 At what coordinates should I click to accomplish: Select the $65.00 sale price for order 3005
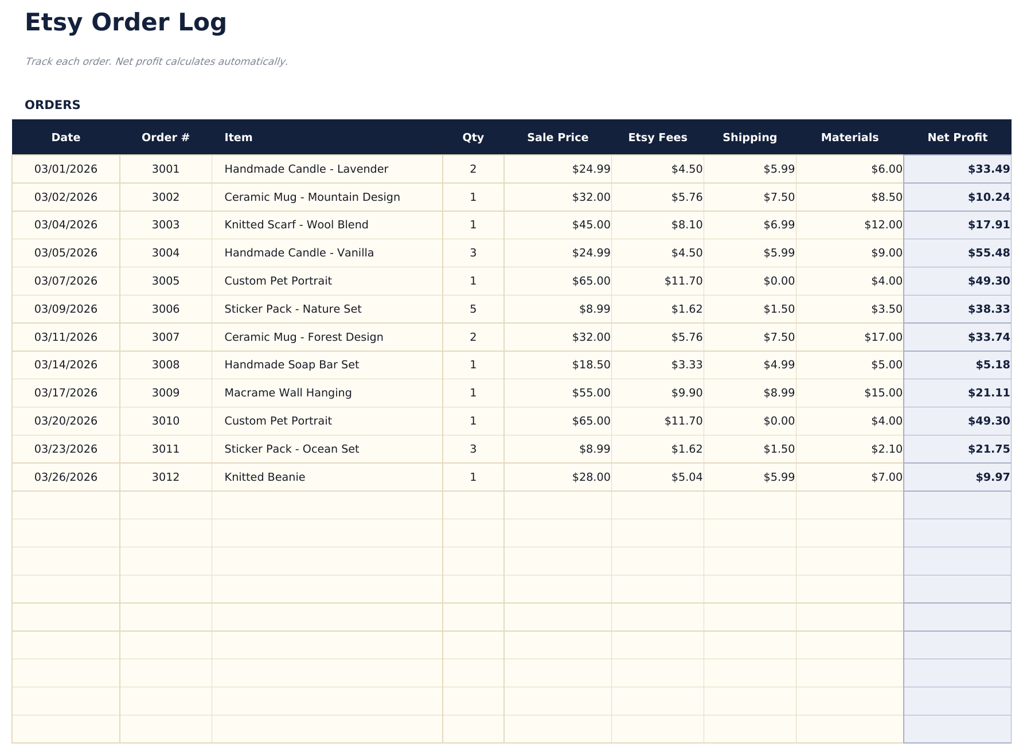(x=591, y=281)
